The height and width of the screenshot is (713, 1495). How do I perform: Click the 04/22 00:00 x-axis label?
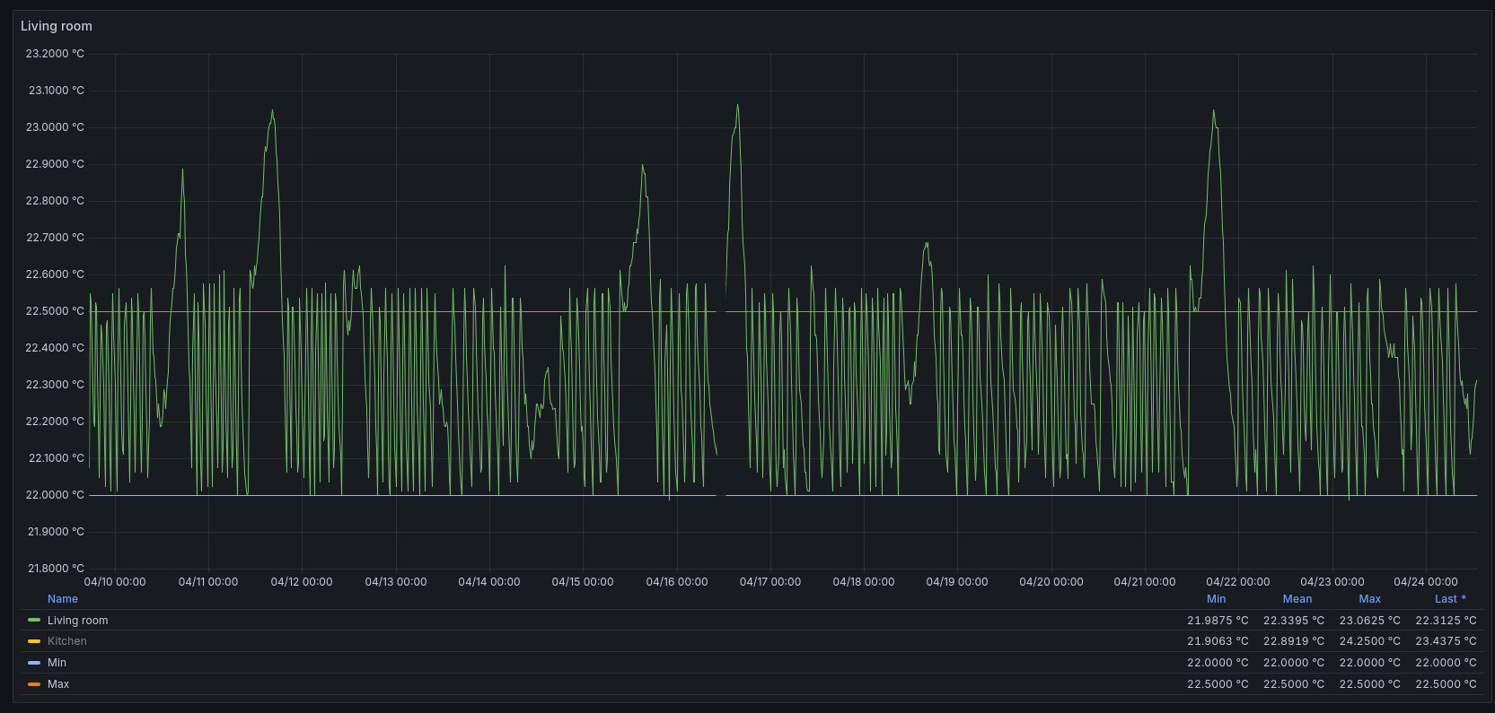pos(1237,582)
